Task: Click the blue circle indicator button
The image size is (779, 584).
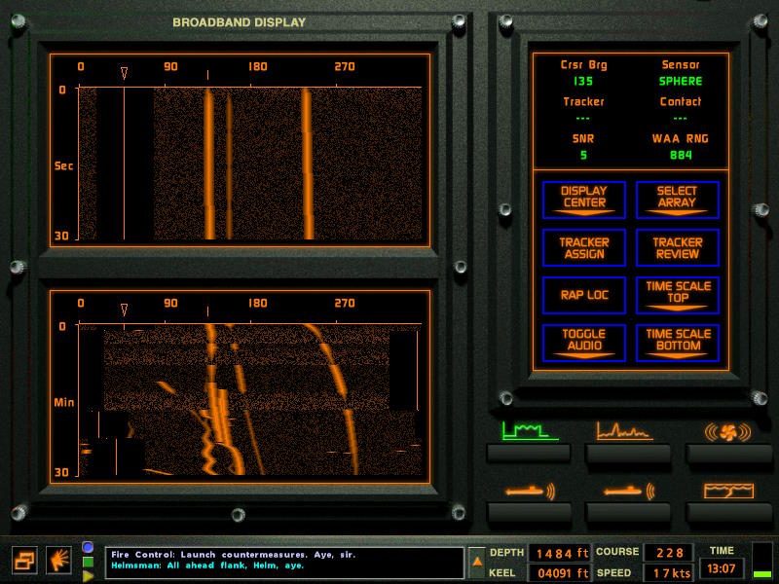Action: [88, 547]
